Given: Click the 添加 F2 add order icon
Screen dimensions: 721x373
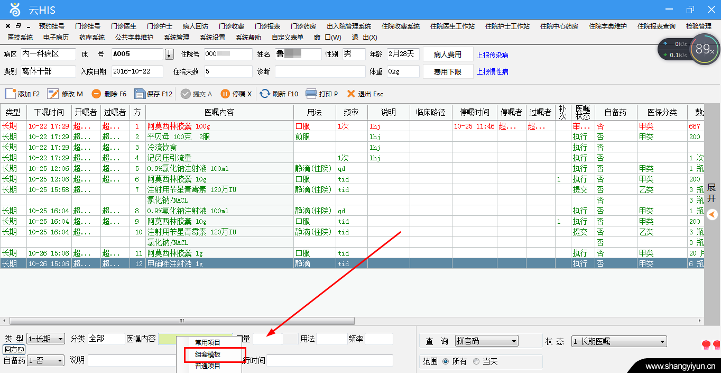Looking at the screenshot, I should pyautogui.click(x=11, y=94).
